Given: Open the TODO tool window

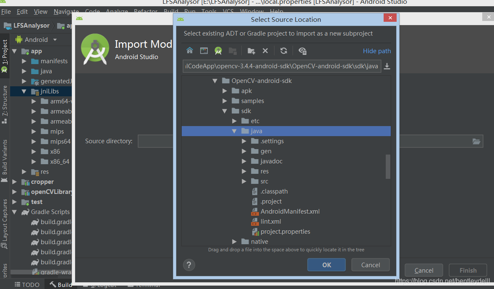Looking at the screenshot, I should tap(27, 284).
